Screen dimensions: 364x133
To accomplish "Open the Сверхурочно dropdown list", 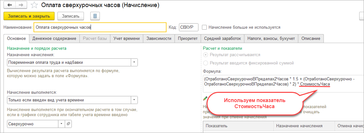I will coord(62,124).
